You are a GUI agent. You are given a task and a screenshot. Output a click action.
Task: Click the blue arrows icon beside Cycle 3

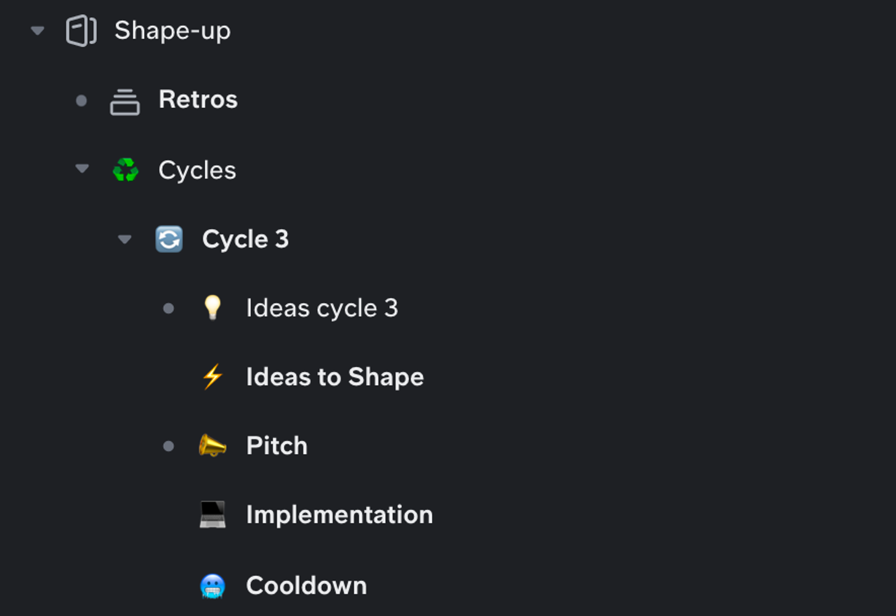pos(169,239)
